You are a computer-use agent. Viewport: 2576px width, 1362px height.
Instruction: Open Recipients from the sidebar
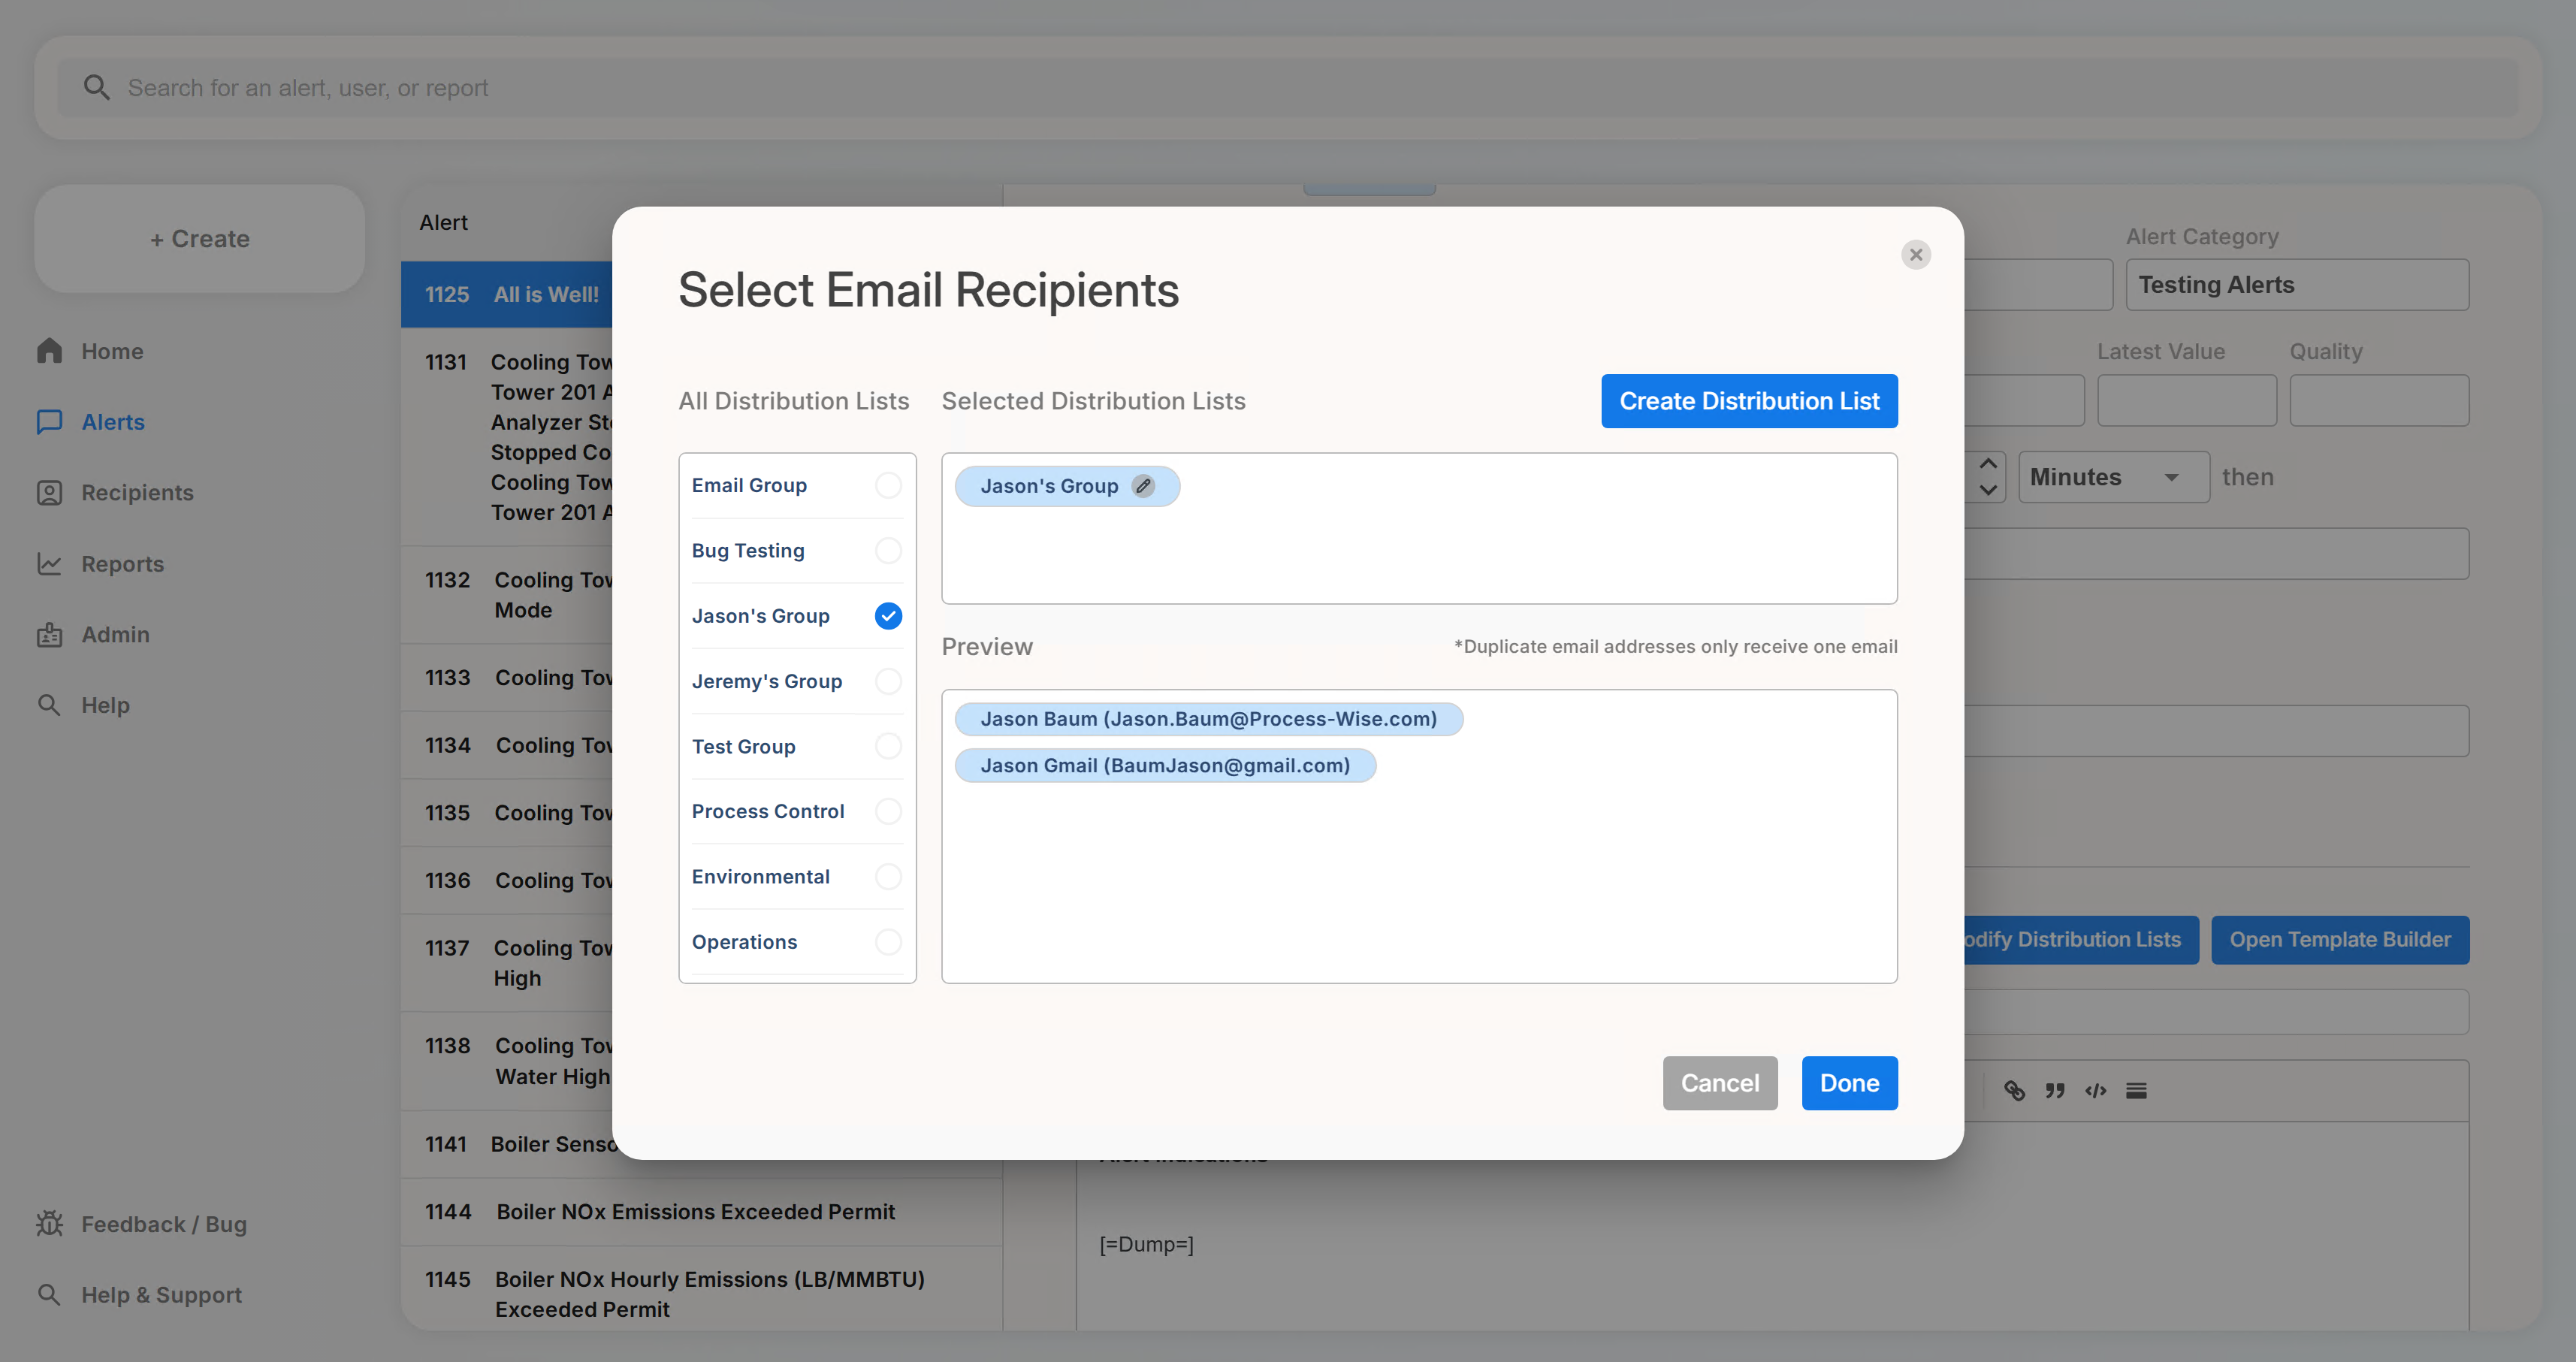[137, 492]
